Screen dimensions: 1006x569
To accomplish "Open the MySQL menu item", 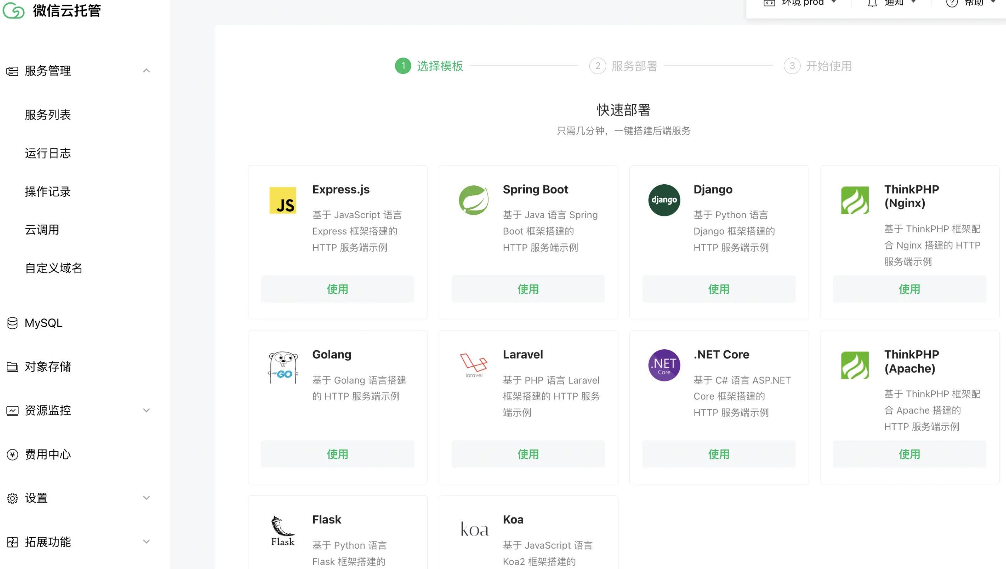I will pos(44,323).
